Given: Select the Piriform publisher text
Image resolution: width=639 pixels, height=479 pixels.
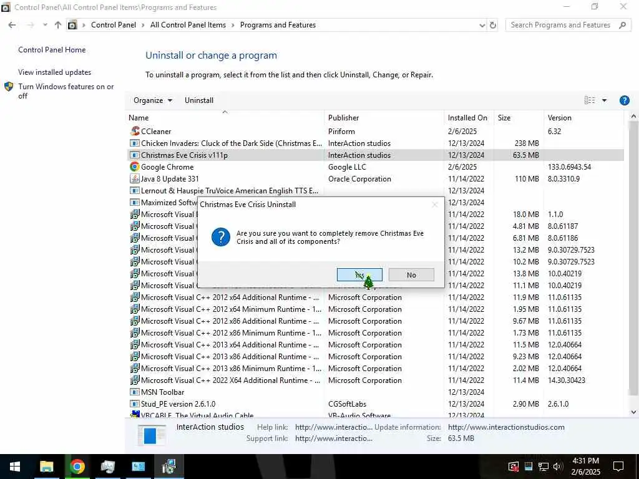Looking at the screenshot, I should pos(341,131).
